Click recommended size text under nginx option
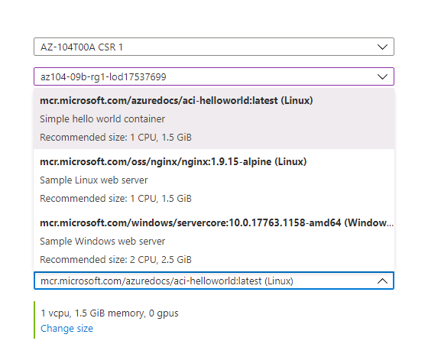This screenshot has width=428, height=344. point(115,198)
